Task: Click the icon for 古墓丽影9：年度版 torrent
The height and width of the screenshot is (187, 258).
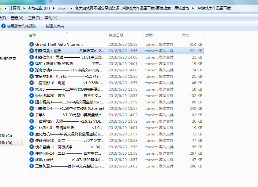Action: coord(32,76)
